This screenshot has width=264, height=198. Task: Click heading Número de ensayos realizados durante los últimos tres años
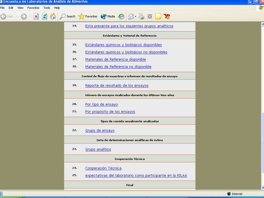coord(130,95)
